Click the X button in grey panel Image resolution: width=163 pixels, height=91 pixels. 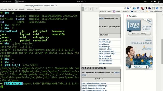(x=96, y=9)
